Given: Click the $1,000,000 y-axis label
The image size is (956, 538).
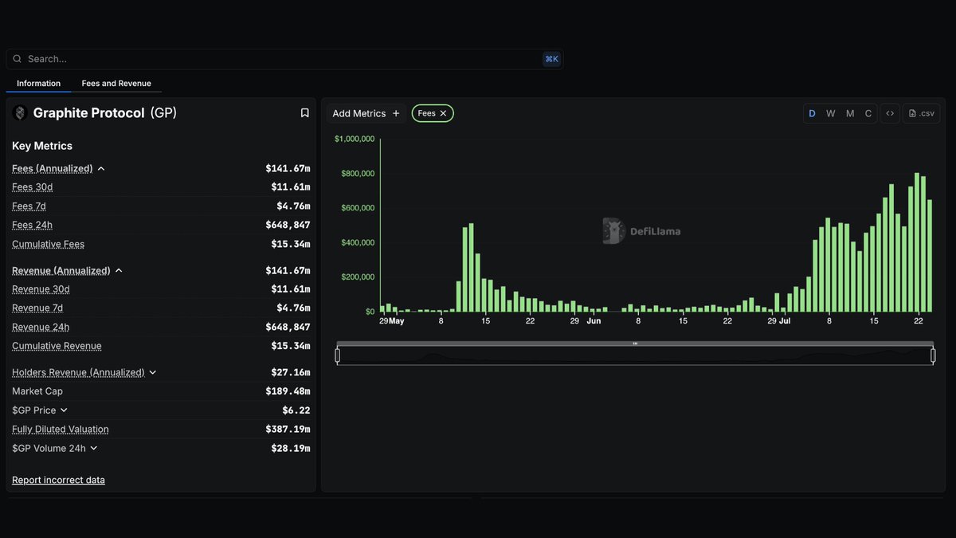Looking at the screenshot, I should pos(355,139).
